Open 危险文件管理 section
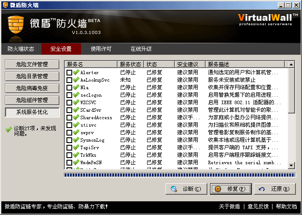The height and width of the screenshot is (215, 302). [x=32, y=64]
